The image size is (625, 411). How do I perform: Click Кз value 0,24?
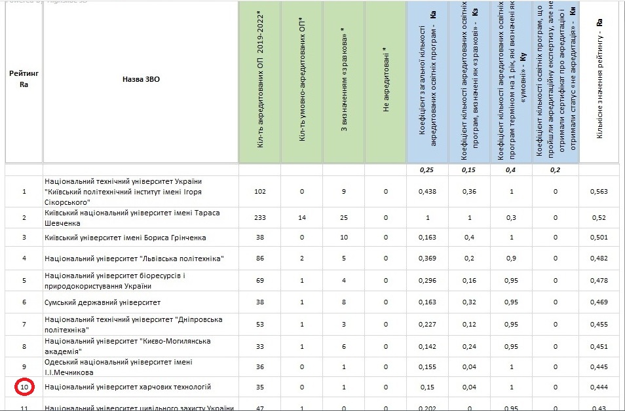pos(469,346)
